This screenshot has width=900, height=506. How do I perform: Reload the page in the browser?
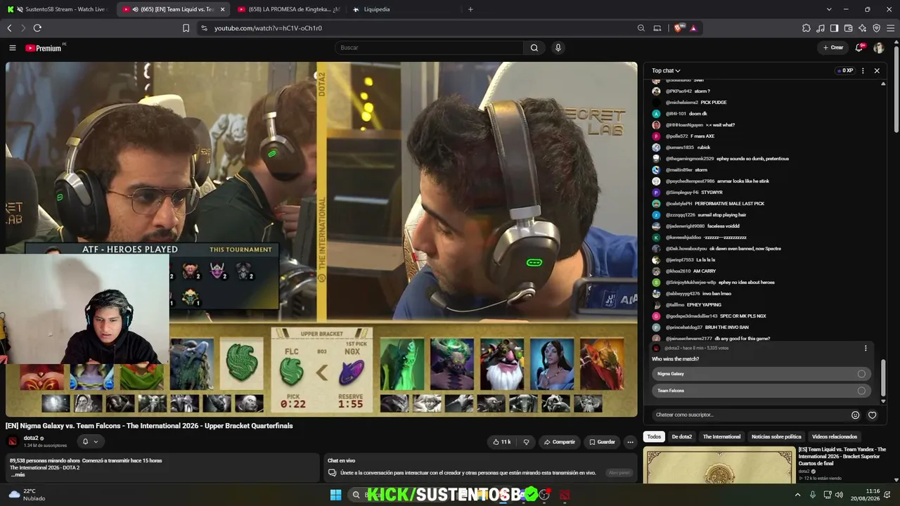37,28
